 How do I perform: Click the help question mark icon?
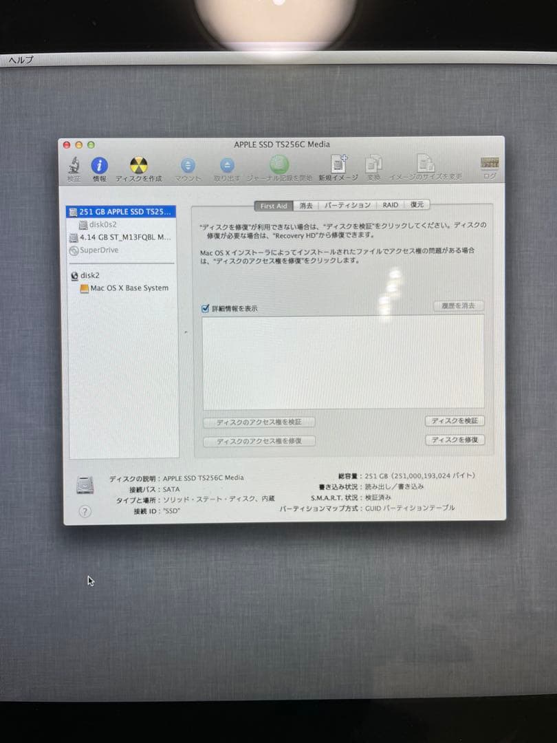click(x=84, y=510)
